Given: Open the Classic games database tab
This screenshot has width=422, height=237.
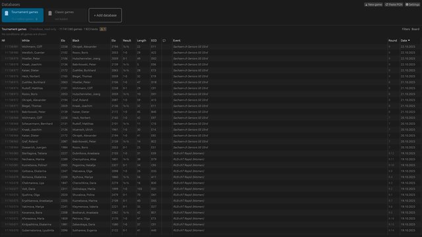Looking at the screenshot, I should (66, 15).
